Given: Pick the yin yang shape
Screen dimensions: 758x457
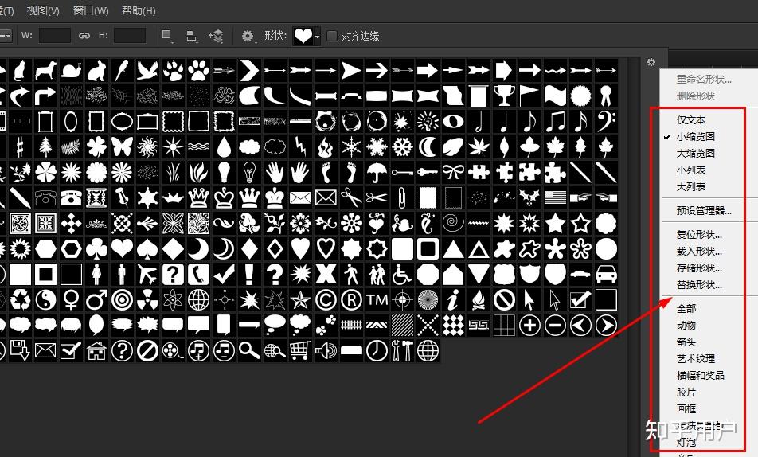Looking at the screenshot, I should coord(45,300).
